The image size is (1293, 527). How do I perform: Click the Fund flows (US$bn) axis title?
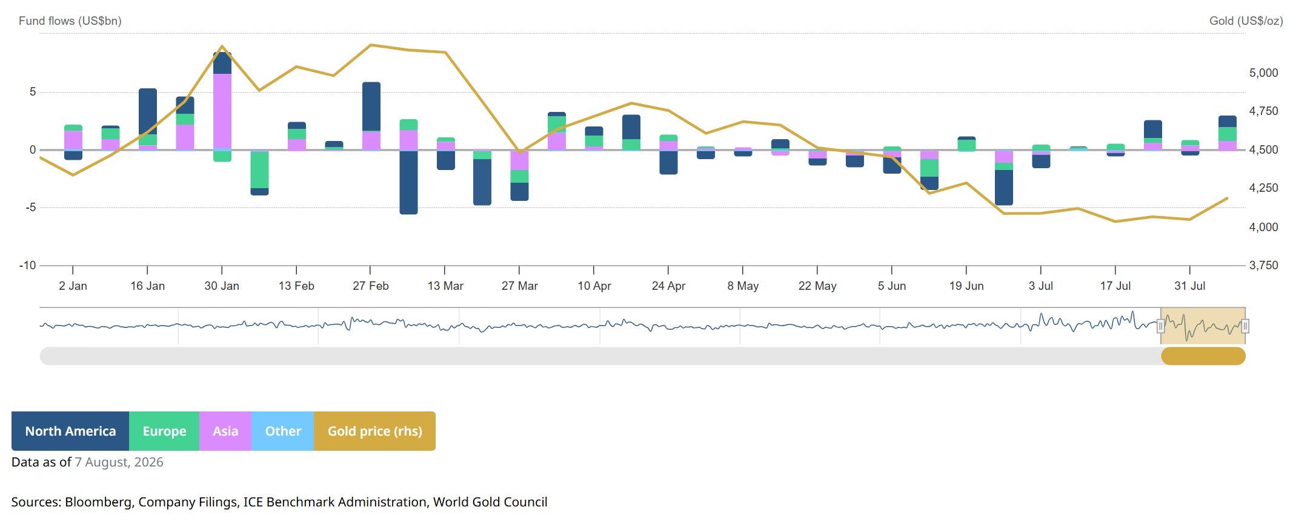point(70,21)
